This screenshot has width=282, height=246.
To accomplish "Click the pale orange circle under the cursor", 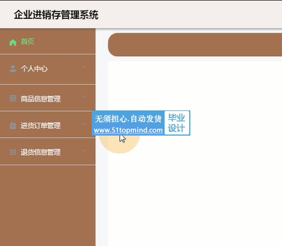I will coord(120,143).
